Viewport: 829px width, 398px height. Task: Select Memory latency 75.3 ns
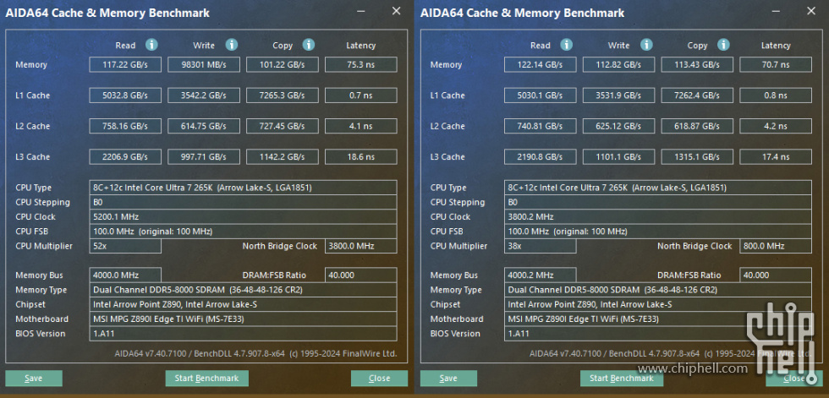pyautogui.click(x=360, y=65)
